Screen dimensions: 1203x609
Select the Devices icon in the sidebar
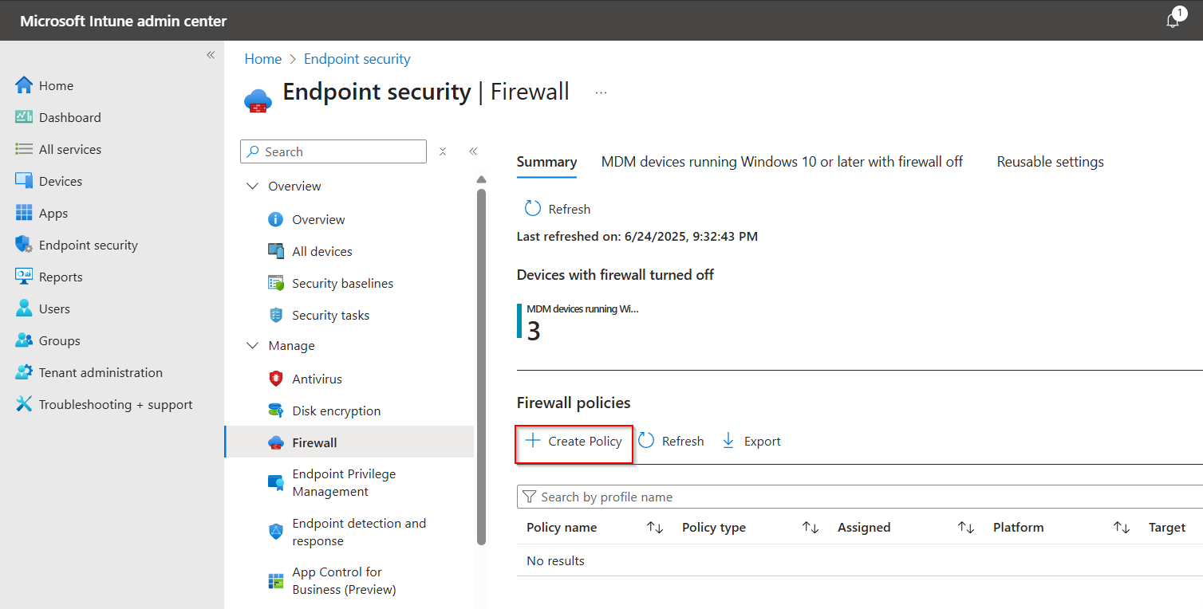coord(26,181)
